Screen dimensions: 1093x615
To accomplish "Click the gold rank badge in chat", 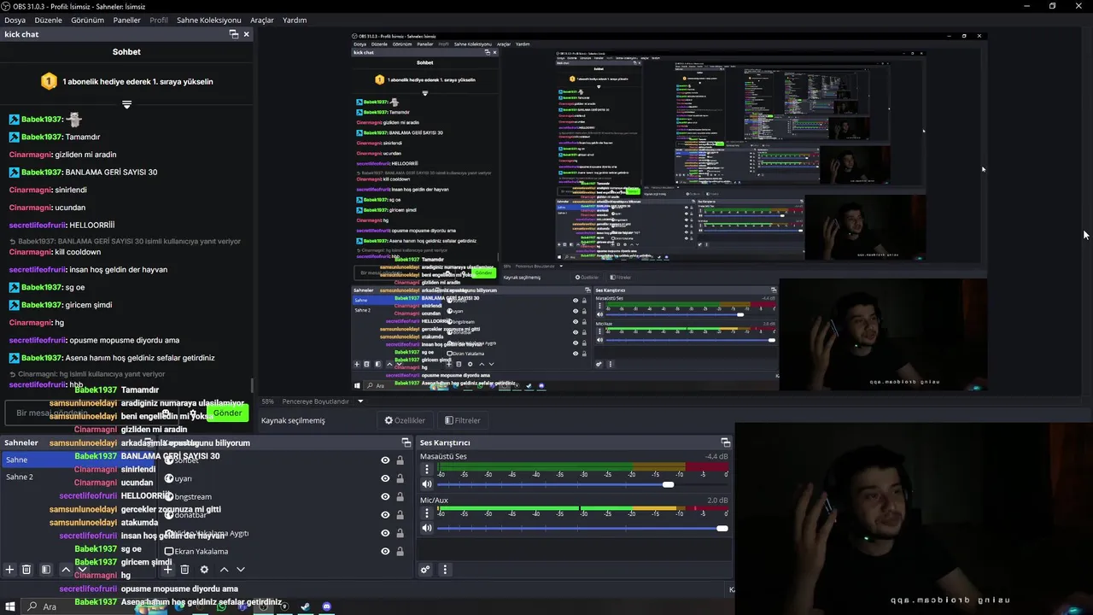I will 49,81.
